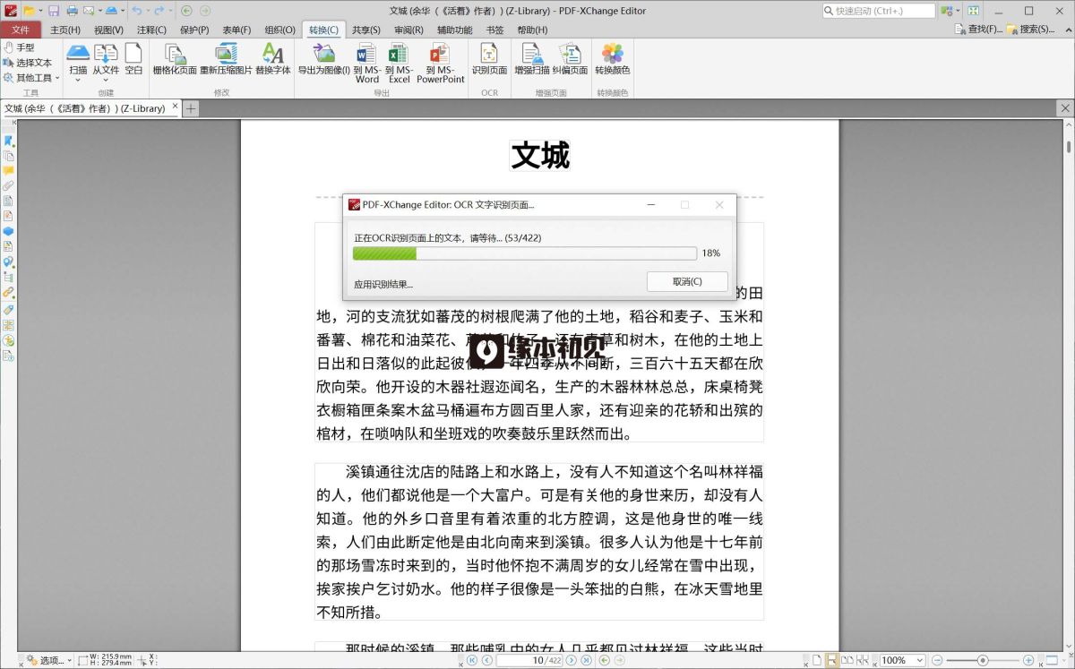Screen dimensions: 1075x669
Task: Open the Other Tools (其他工具) dropdown
Action: (31, 78)
